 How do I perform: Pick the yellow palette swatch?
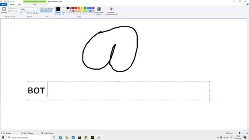pyautogui.click(x=82, y=8)
